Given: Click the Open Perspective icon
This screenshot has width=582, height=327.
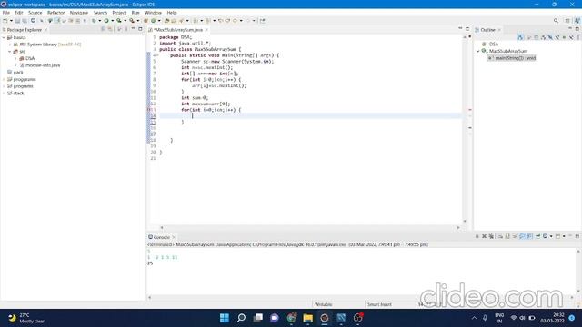Looking at the screenshot, I should click(x=567, y=21).
